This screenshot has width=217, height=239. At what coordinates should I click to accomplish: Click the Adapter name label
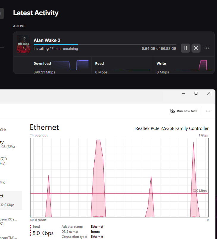click(x=72, y=227)
